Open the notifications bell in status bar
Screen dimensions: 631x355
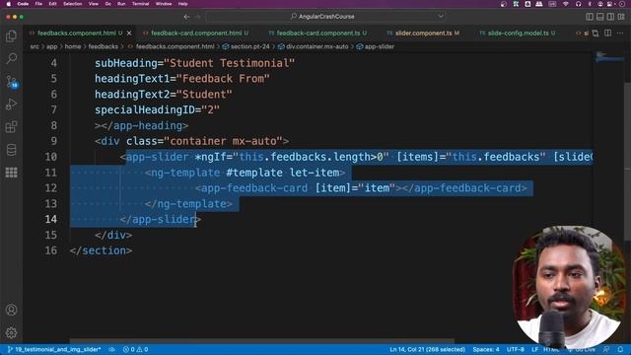[620, 349]
